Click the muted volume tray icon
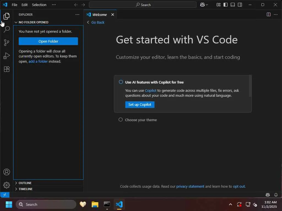The height and width of the screenshot is (211, 282). [x=255, y=204]
